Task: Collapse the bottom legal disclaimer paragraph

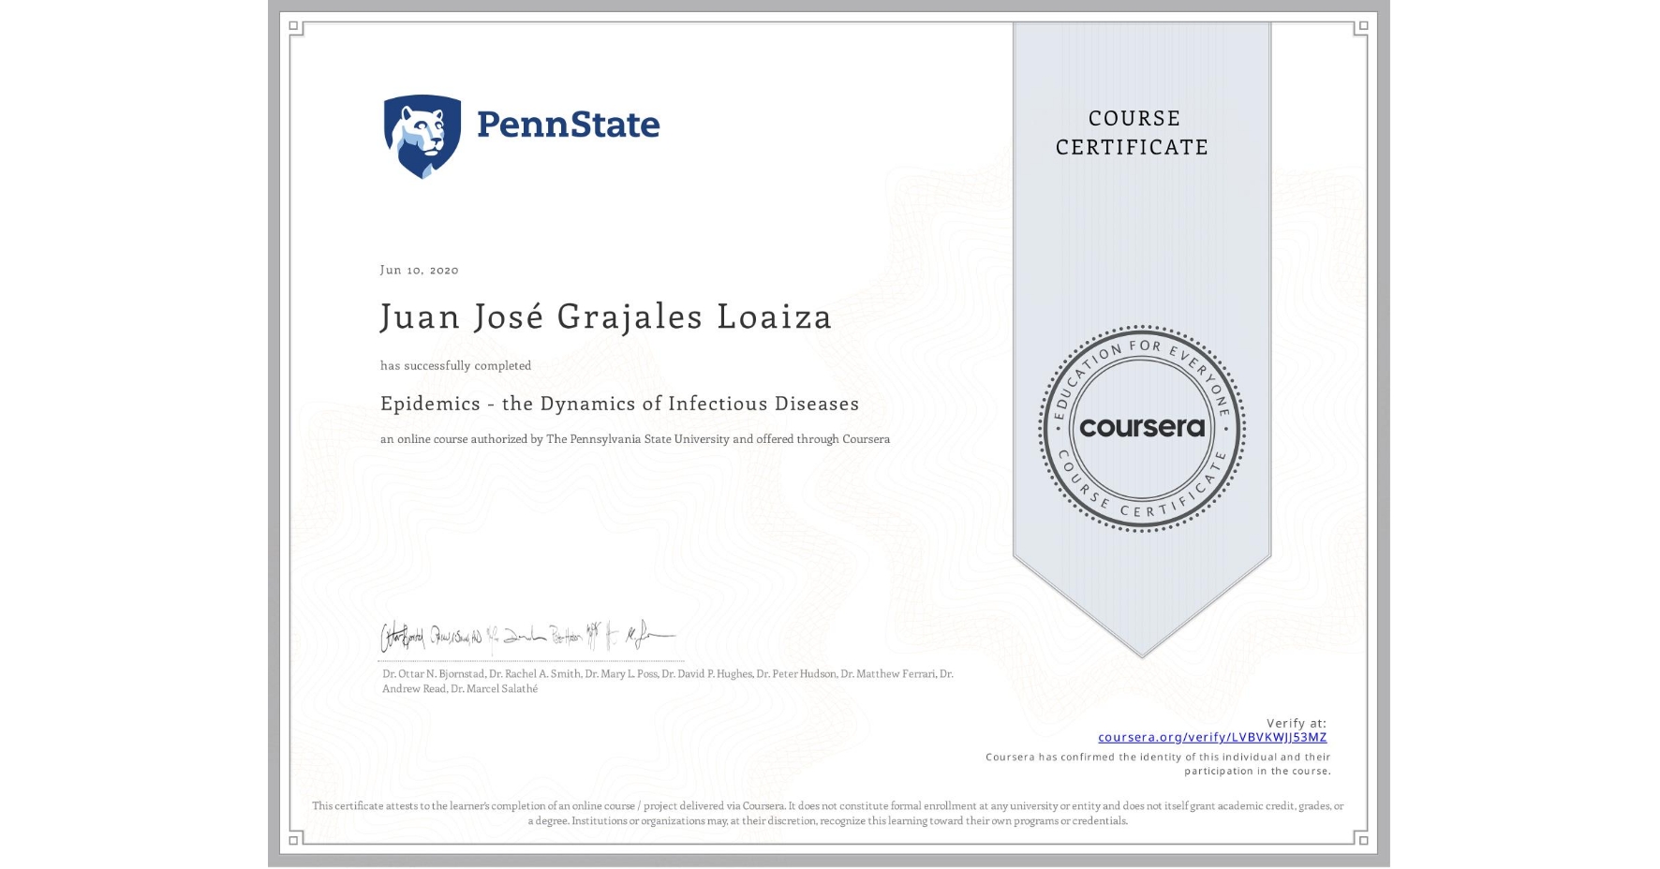Action: pyautogui.click(x=828, y=813)
